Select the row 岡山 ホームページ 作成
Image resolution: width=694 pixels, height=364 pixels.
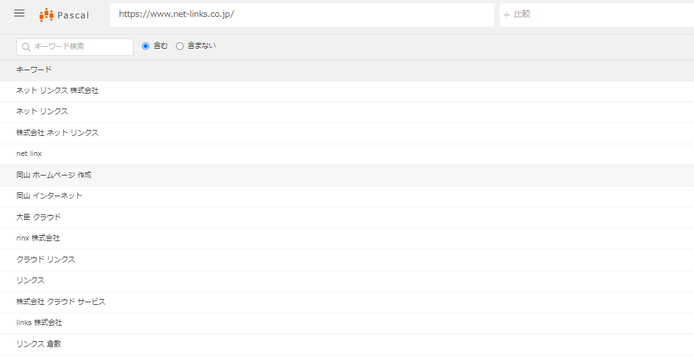tap(347, 175)
